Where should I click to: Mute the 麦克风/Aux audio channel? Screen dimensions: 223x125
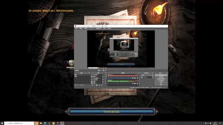(135, 78)
